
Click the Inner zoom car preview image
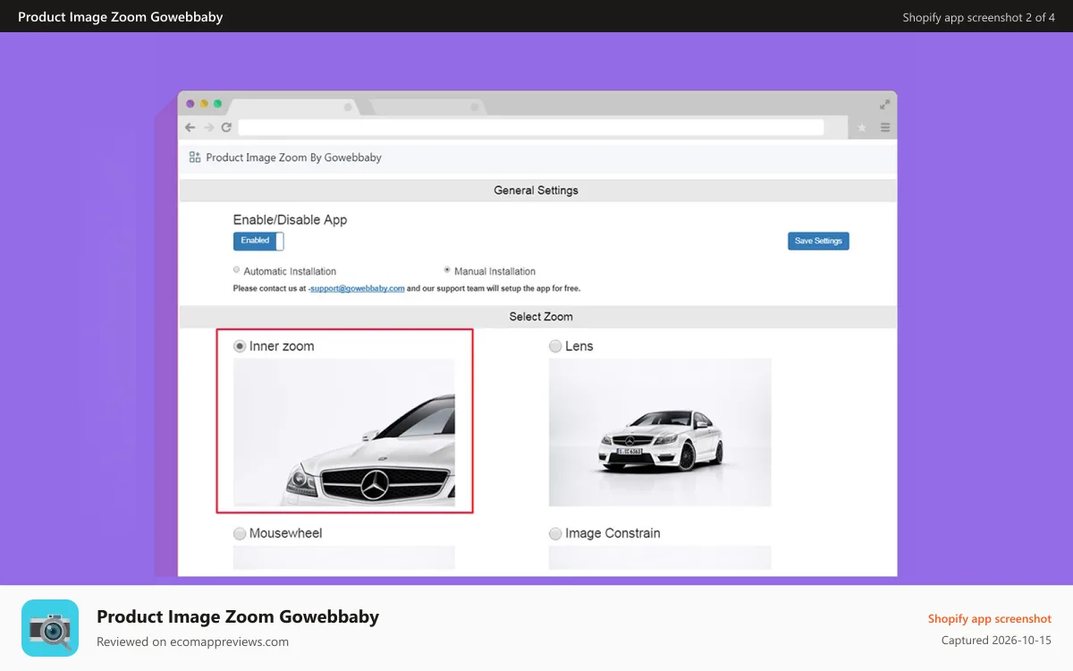click(344, 433)
